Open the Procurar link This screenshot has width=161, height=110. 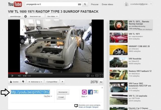coord(95,5)
